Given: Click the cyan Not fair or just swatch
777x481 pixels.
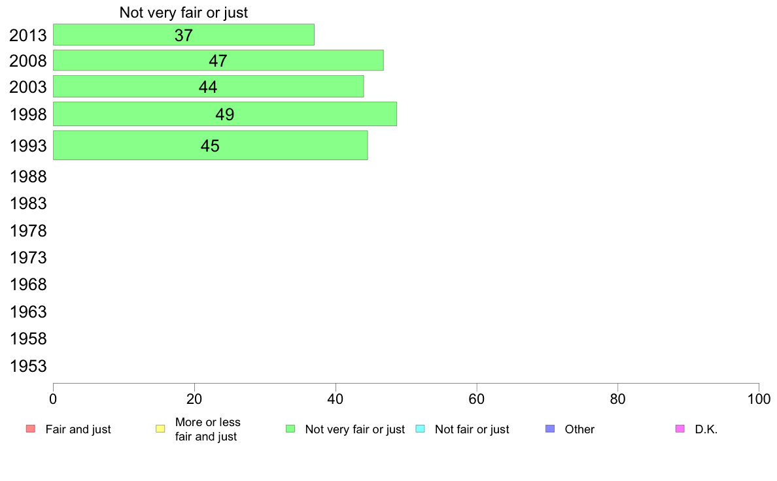Looking at the screenshot, I should click(420, 429).
